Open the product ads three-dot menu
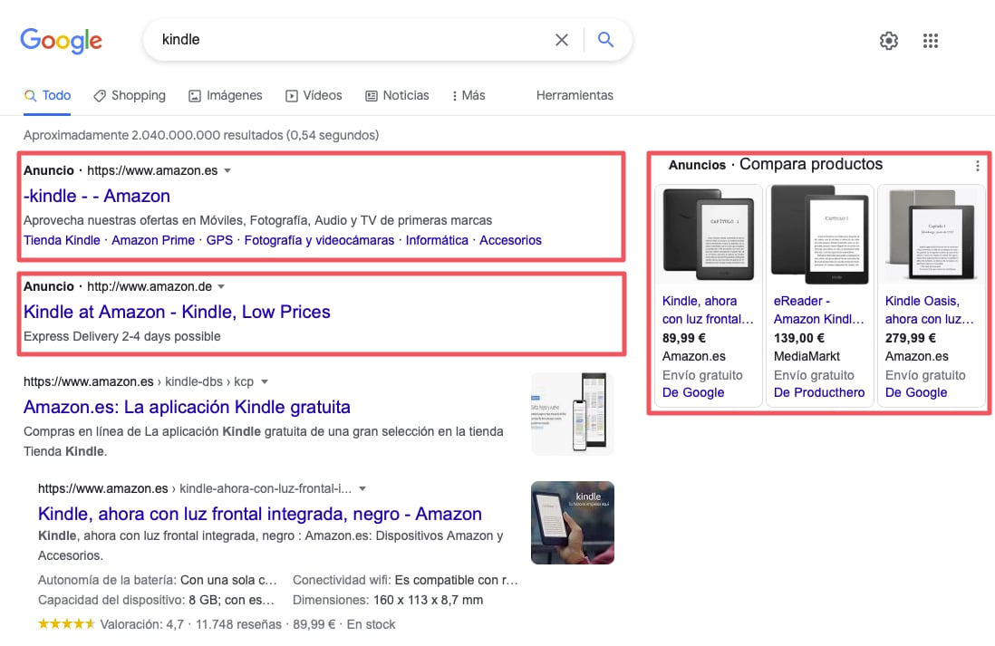Image resolution: width=995 pixels, height=646 pixels. pos(977,166)
